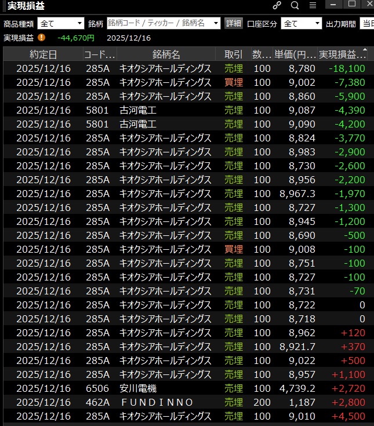Select the FUNDINNO row
This screenshot has height=426, width=374.
pos(157,402)
